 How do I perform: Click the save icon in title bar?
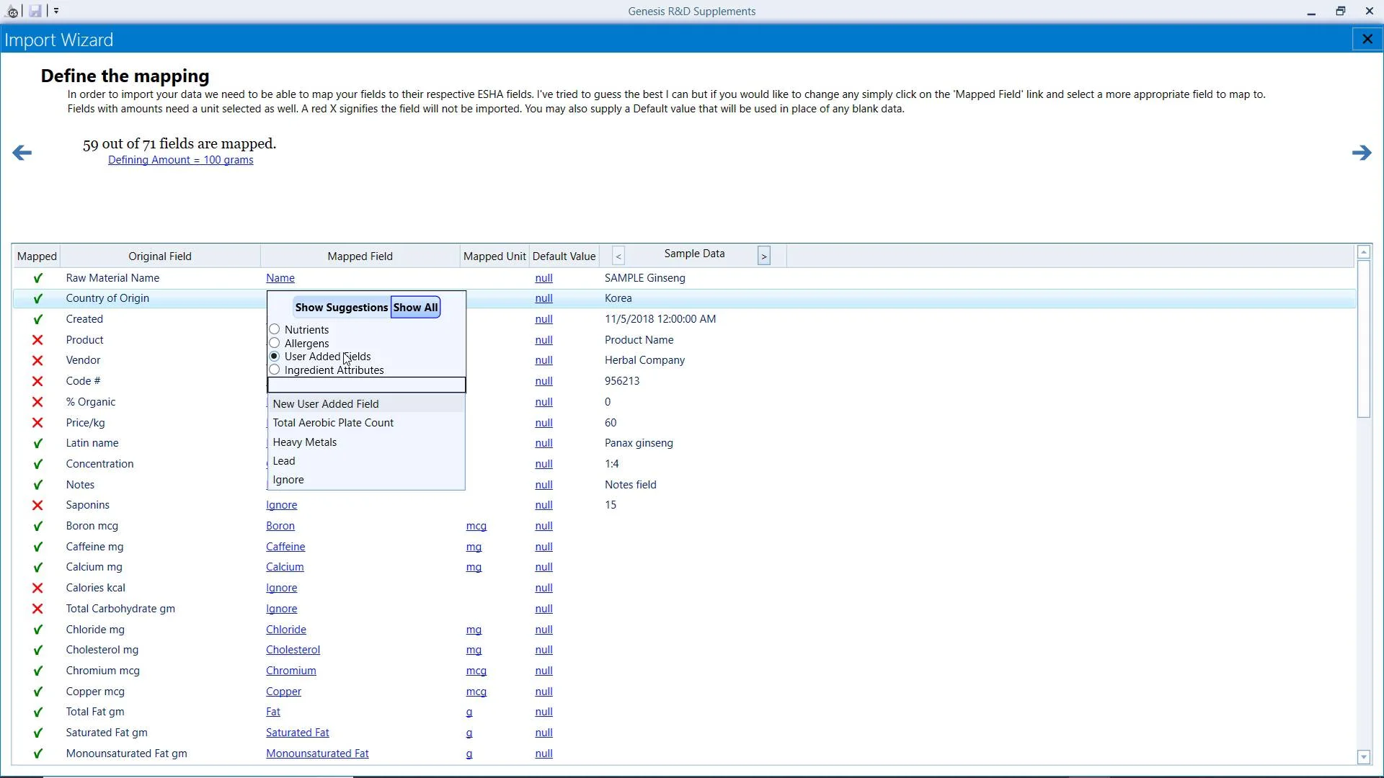[x=35, y=11]
